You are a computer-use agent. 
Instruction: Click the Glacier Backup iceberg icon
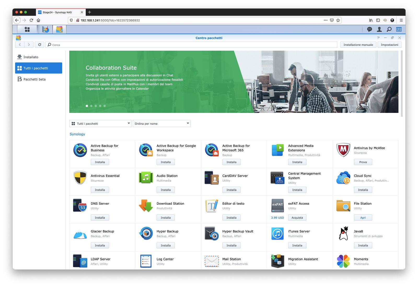click(x=80, y=235)
